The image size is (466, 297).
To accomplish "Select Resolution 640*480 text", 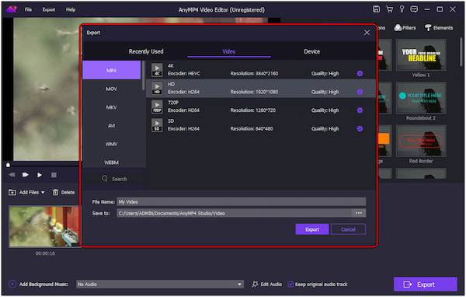I will pyautogui.click(x=252, y=129).
